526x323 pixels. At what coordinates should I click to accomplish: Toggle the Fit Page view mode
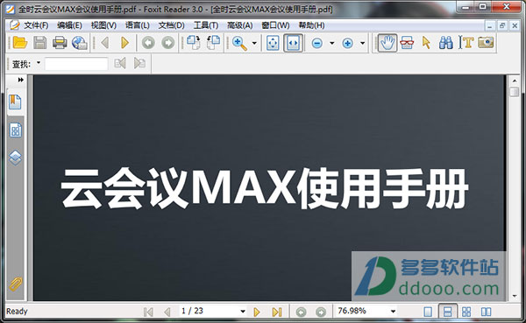[x=273, y=43]
